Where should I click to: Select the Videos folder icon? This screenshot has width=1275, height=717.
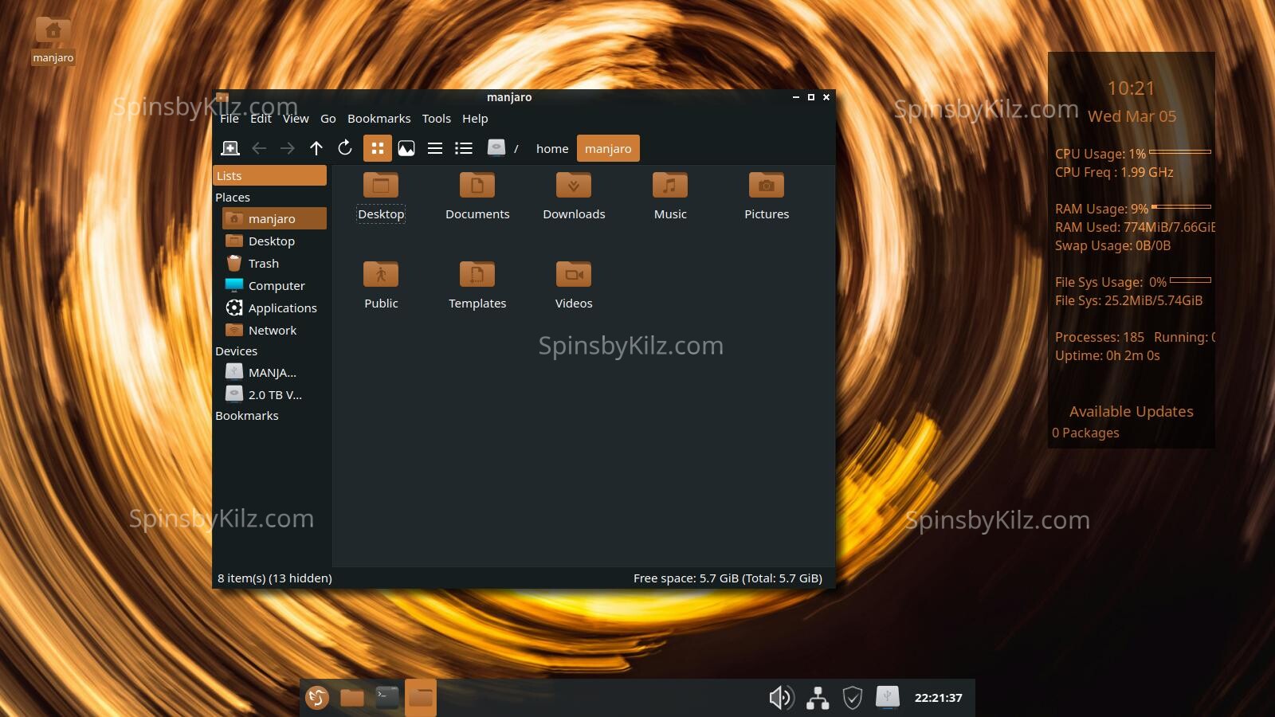[574, 274]
